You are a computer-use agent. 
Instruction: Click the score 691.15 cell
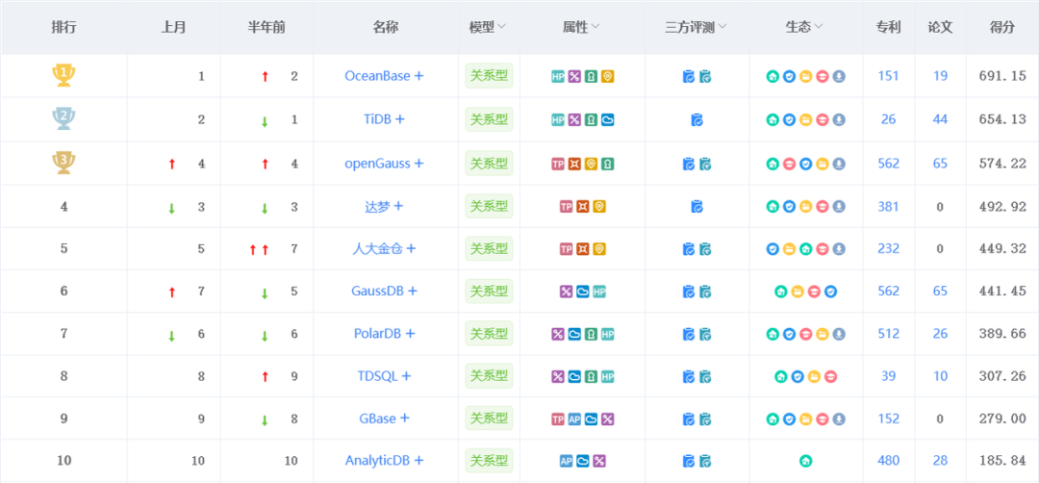click(x=1002, y=76)
